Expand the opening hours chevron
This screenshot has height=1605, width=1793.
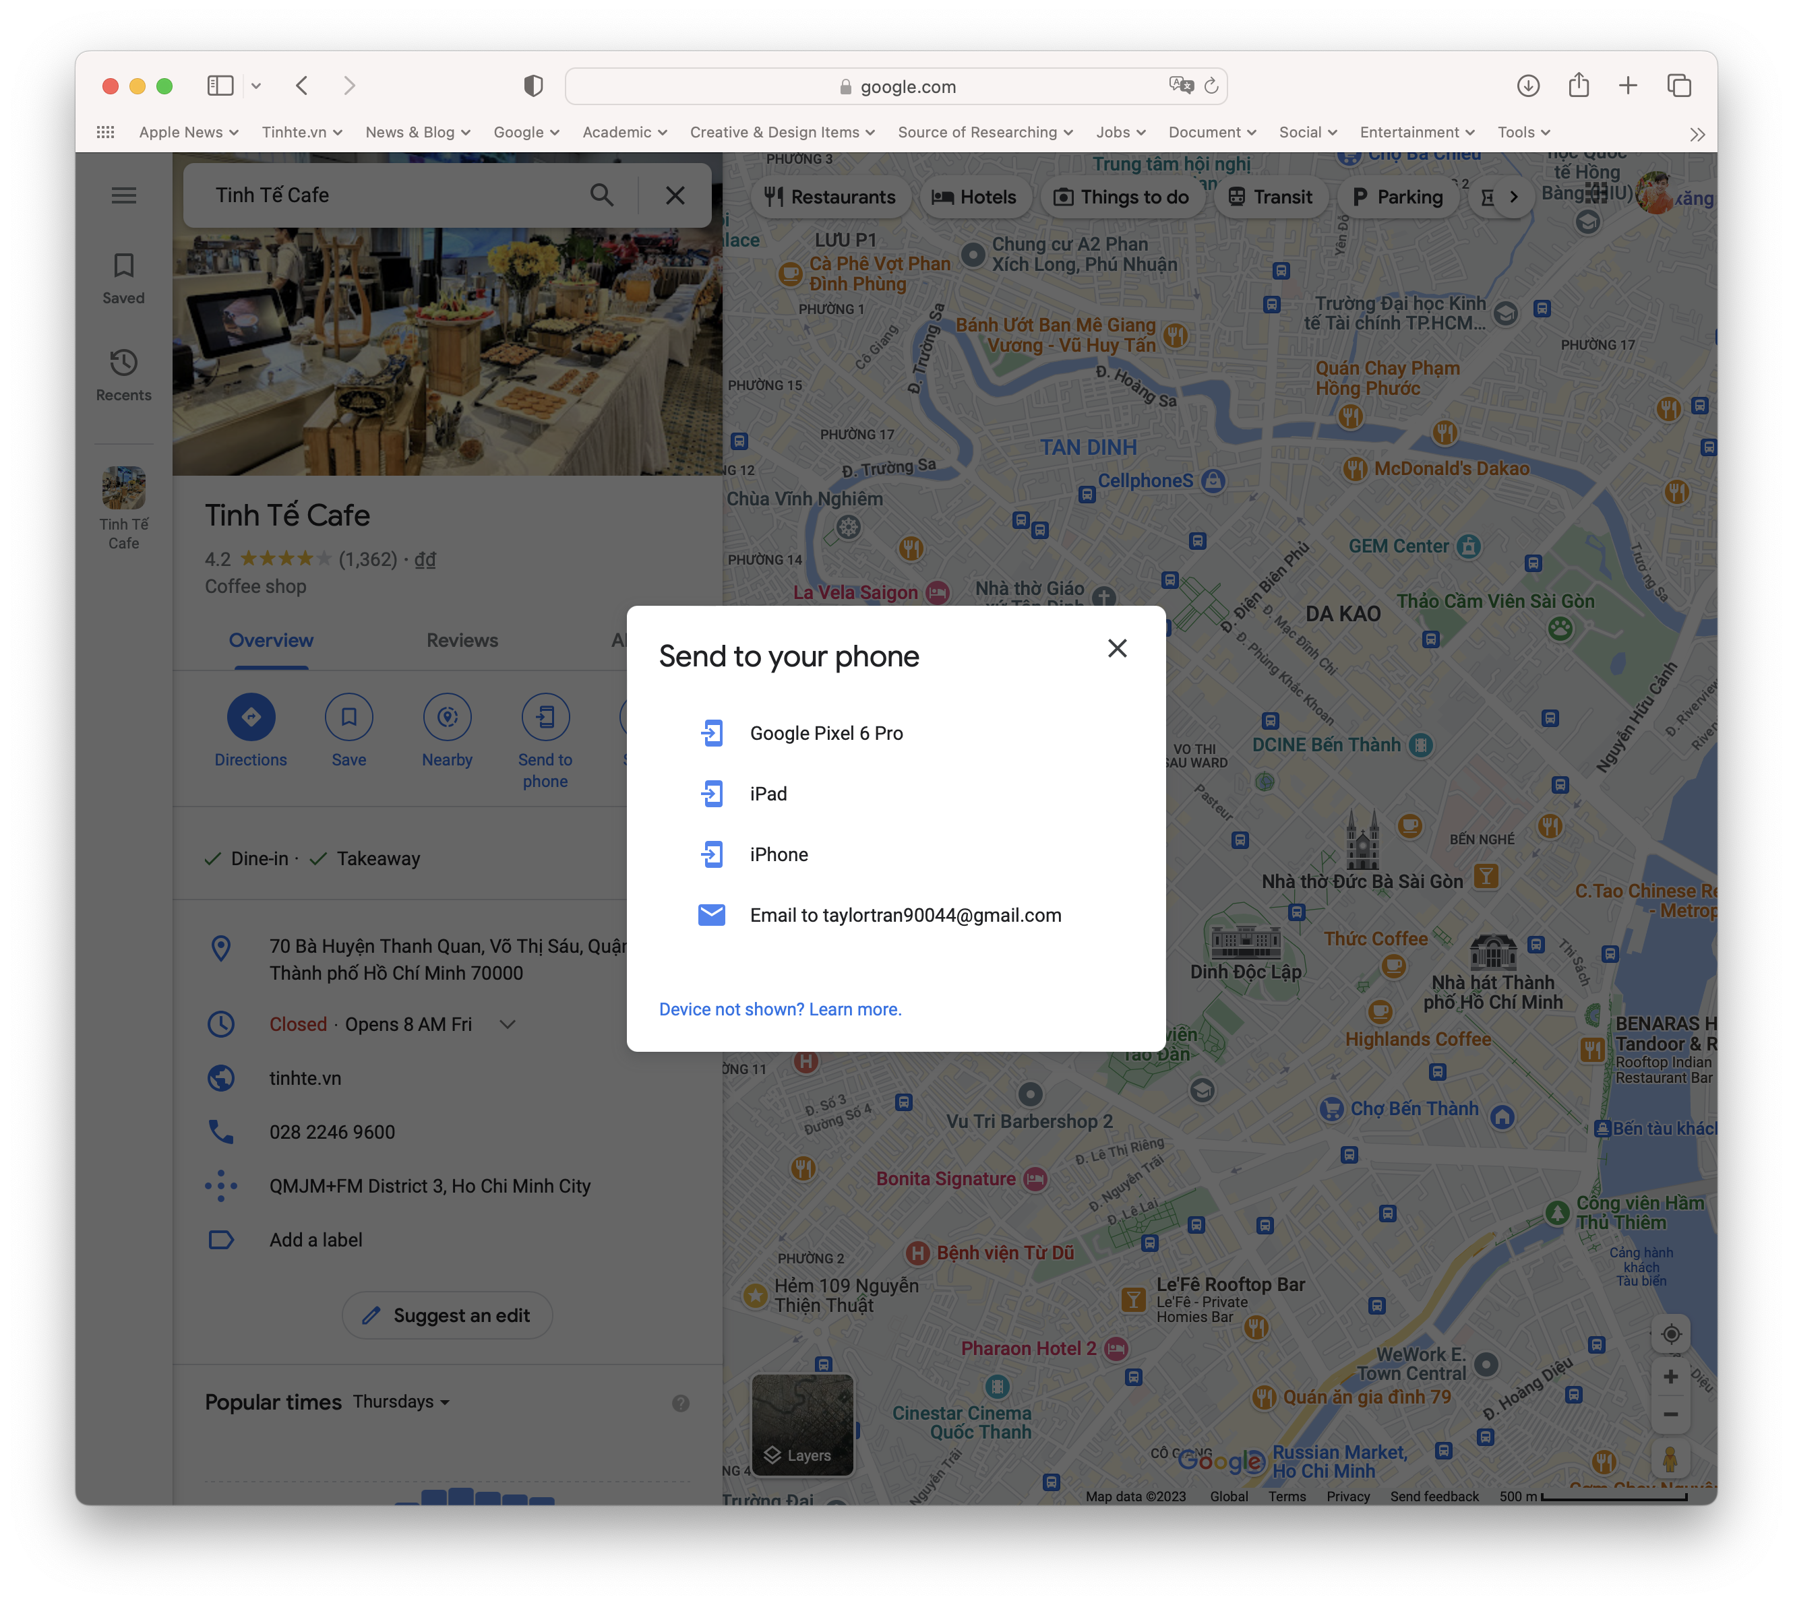pos(508,1024)
